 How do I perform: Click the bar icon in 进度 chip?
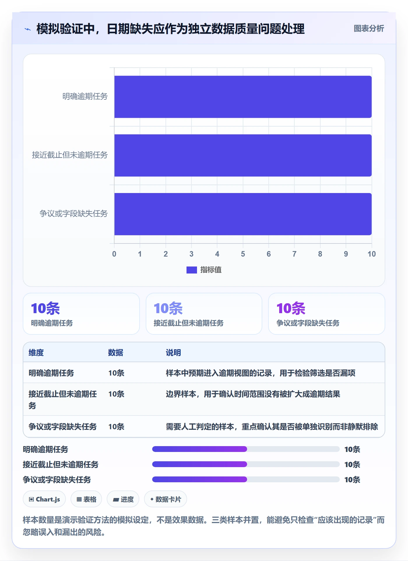pyautogui.click(x=116, y=500)
